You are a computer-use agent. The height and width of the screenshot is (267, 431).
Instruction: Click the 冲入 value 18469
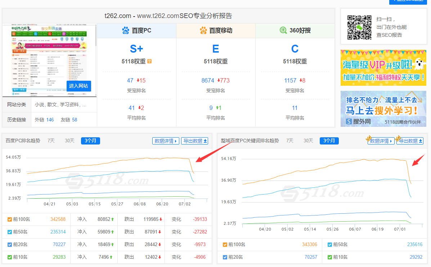tap(104, 245)
